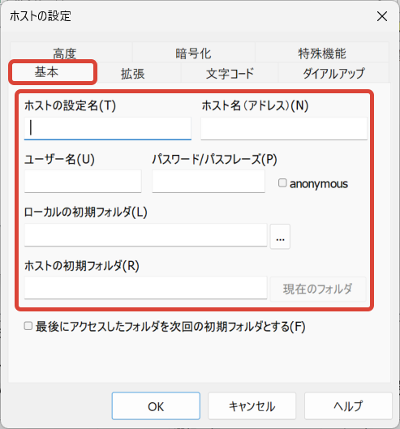Toggle 最後にアクセスしたフォルダ checkbox

pyautogui.click(x=28, y=326)
